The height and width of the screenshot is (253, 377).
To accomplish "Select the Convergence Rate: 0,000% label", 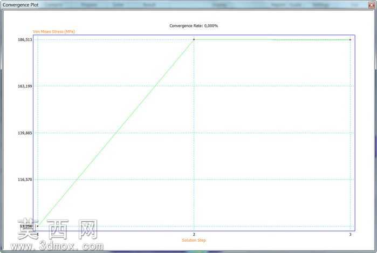I will click(x=194, y=26).
